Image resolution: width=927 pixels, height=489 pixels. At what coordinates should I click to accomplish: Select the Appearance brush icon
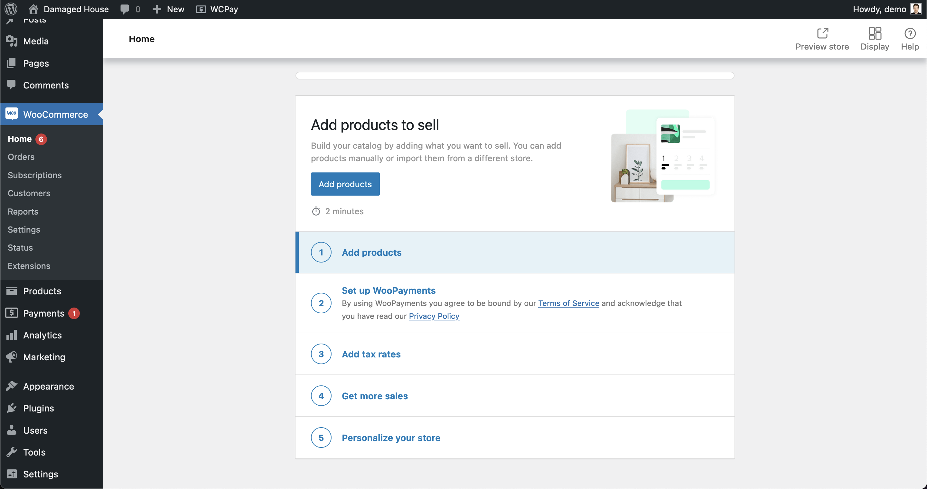[x=12, y=386]
